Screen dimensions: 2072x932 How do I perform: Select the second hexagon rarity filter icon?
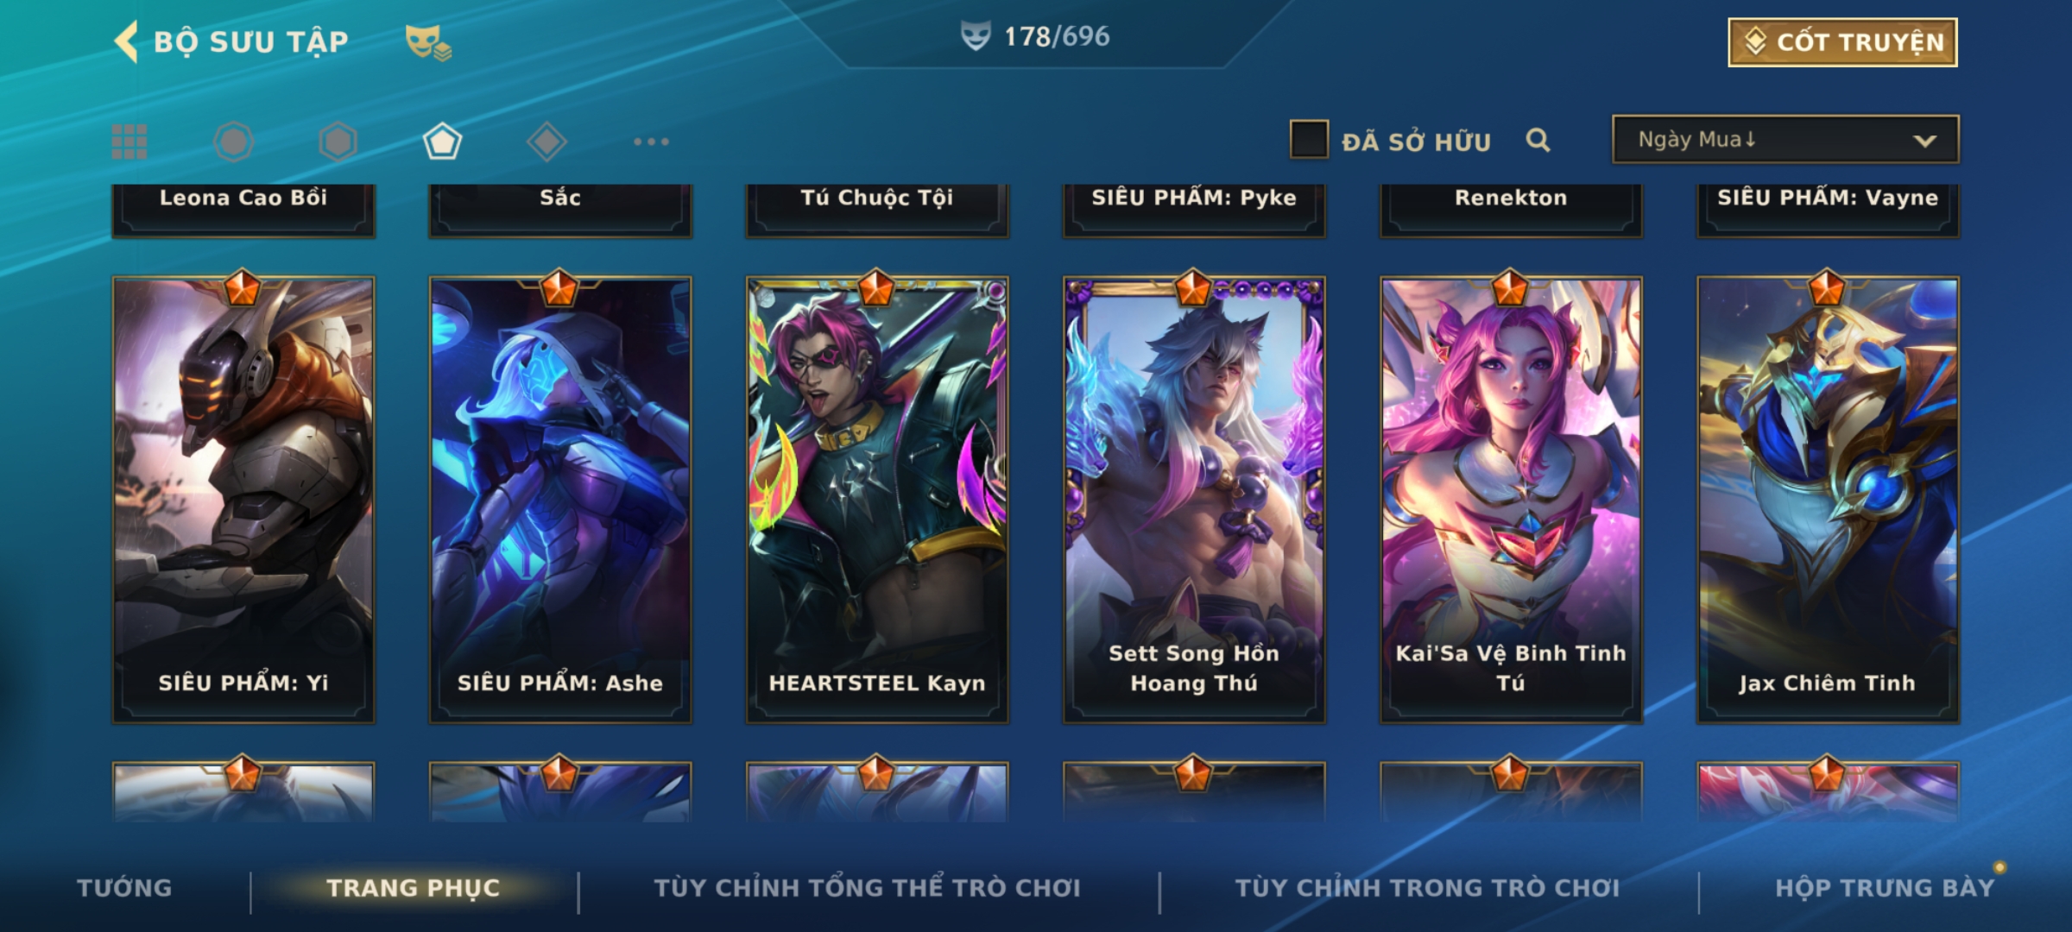click(338, 142)
